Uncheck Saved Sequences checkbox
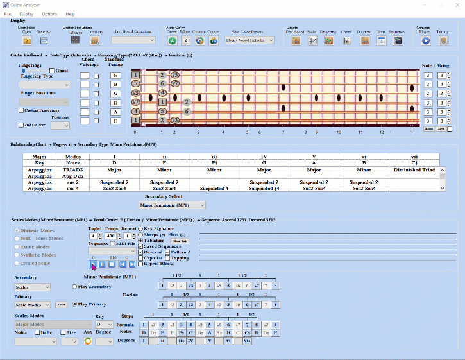Image resolution: width=465 pixels, height=360 pixels. [140, 246]
